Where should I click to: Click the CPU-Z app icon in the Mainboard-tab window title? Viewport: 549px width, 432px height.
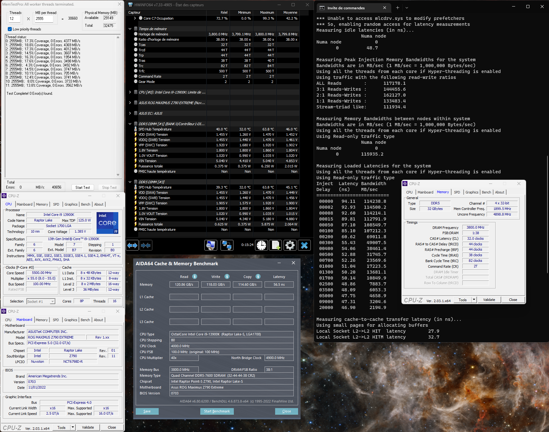pos(4,311)
